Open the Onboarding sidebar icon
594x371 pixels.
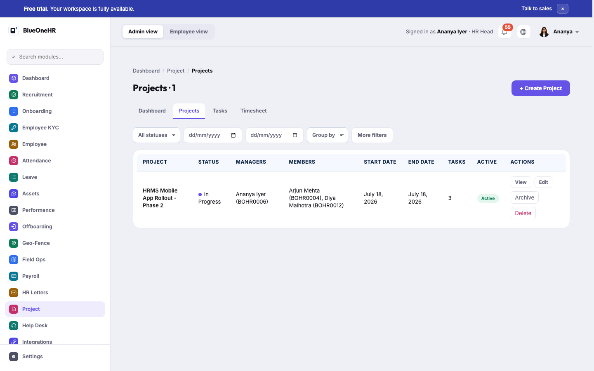tap(14, 111)
